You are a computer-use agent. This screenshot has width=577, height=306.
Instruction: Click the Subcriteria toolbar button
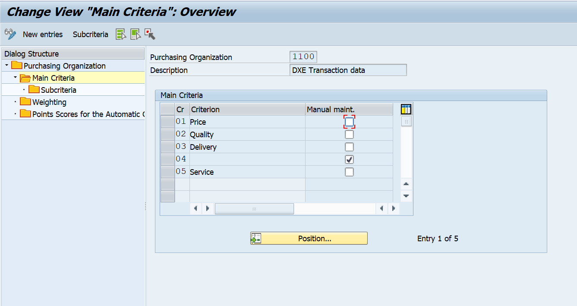(x=90, y=35)
